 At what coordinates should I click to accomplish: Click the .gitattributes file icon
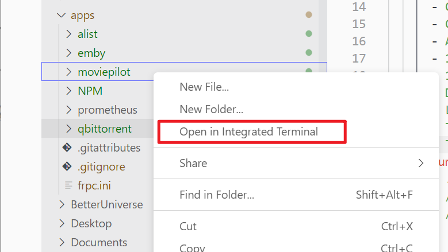67,148
